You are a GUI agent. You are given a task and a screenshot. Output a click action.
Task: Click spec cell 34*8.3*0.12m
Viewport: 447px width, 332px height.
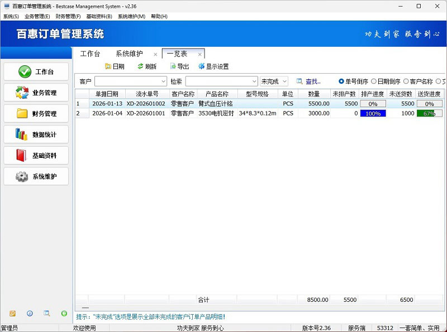(x=258, y=113)
